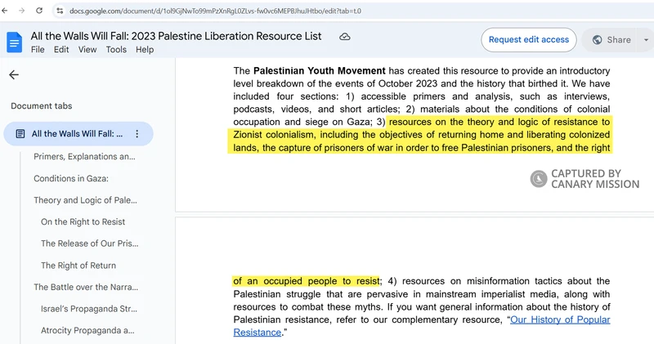Jump to 'Theory and Logic of Pale...' heading

point(86,200)
